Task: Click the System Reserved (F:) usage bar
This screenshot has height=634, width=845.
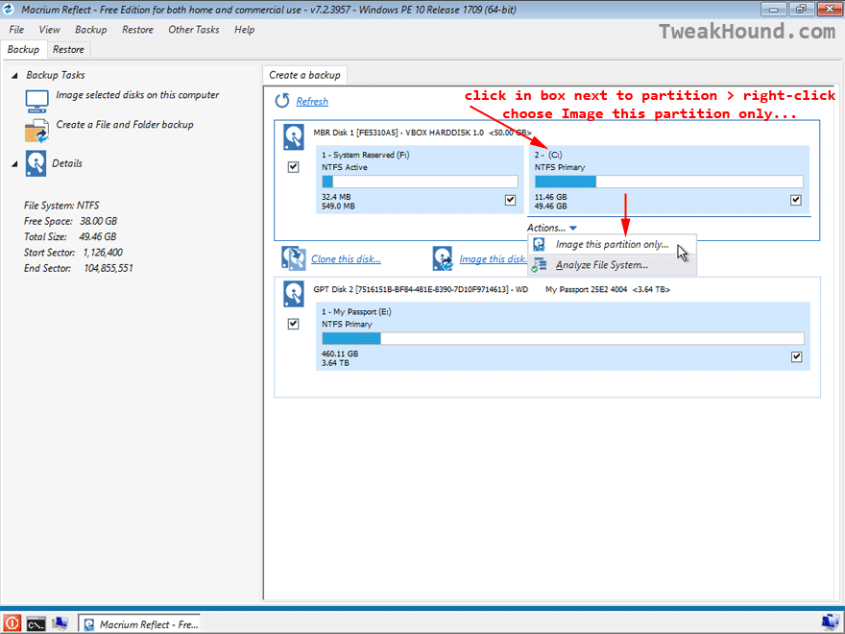Action: tap(420, 182)
